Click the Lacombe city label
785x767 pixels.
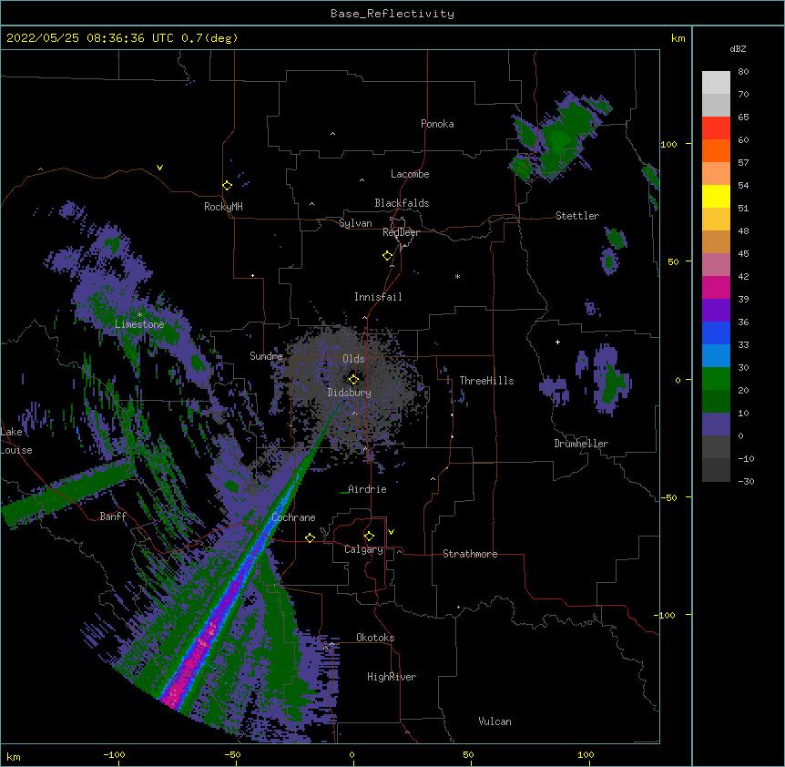pyautogui.click(x=410, y=174)
